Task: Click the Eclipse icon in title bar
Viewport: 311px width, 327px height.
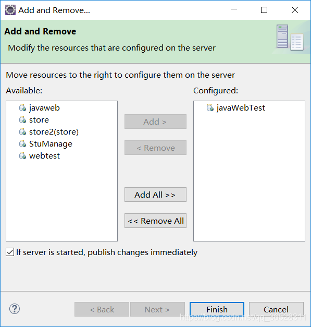Action: point(10,10)
